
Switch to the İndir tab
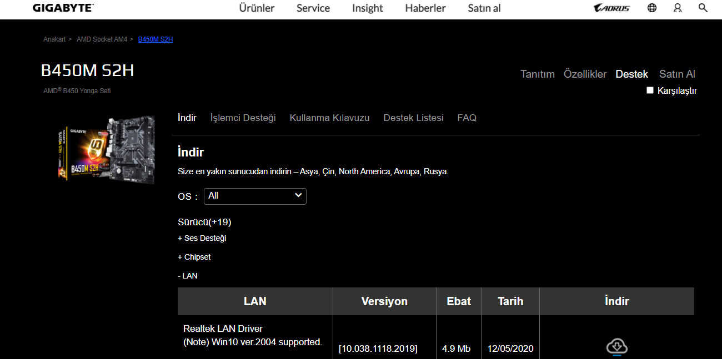tap(187, 118)
